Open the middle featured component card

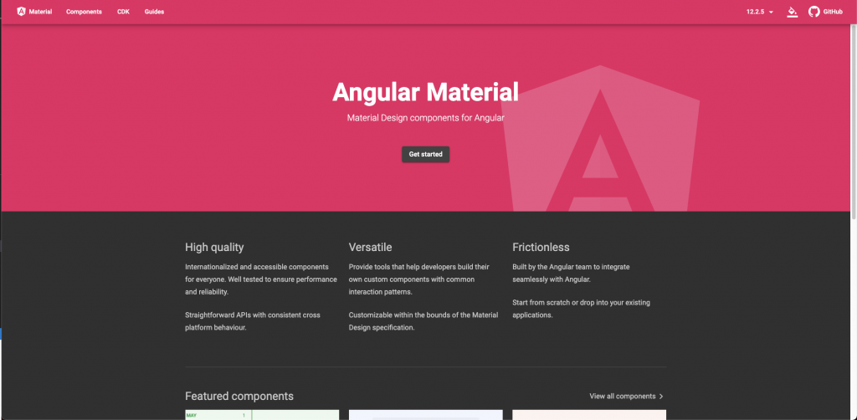(426, 414)
